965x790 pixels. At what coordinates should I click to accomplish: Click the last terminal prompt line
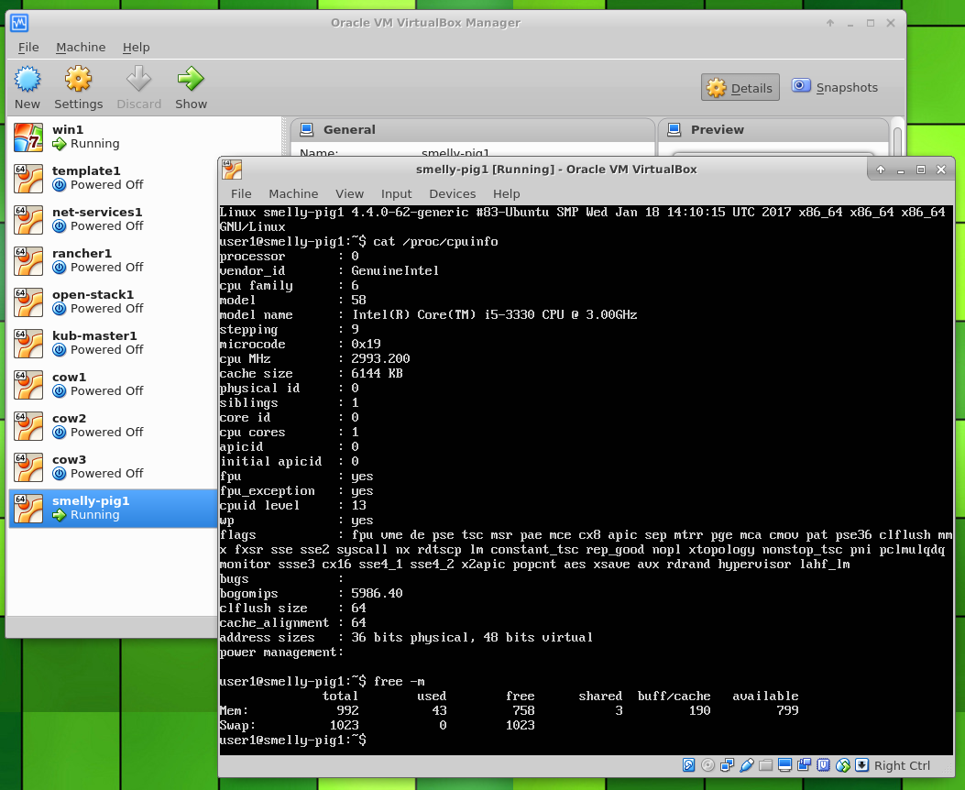[x=293, y=741]
